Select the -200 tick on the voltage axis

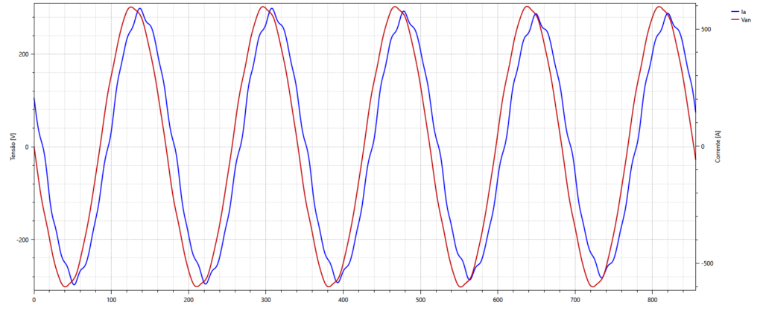pyautogui.click(x=22, y=240)
